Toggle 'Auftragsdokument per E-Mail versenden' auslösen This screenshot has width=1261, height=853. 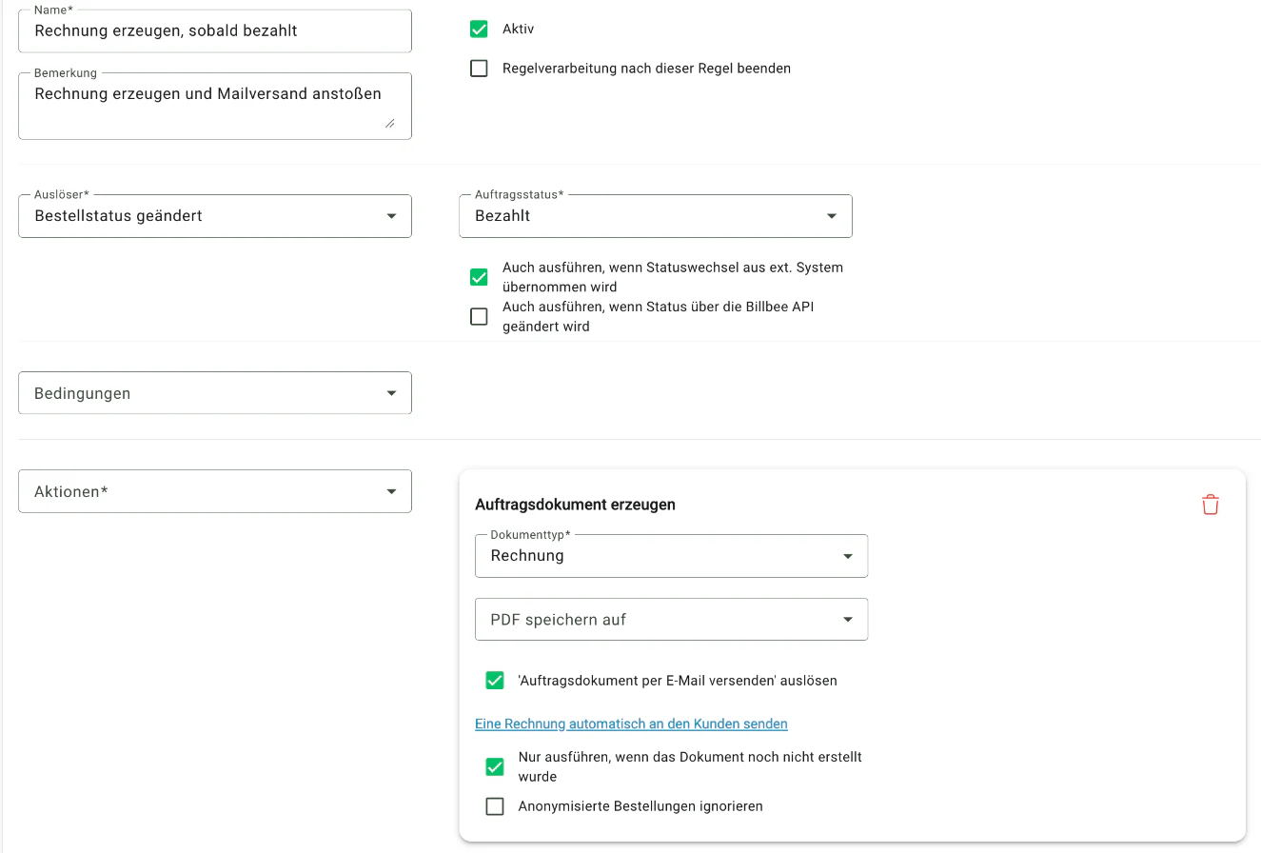tap(495, 681)
